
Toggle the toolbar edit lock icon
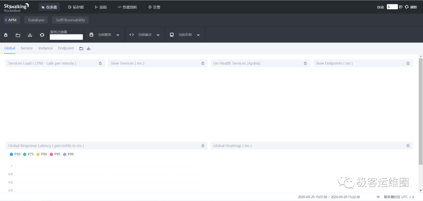click(x=5, y=35)
